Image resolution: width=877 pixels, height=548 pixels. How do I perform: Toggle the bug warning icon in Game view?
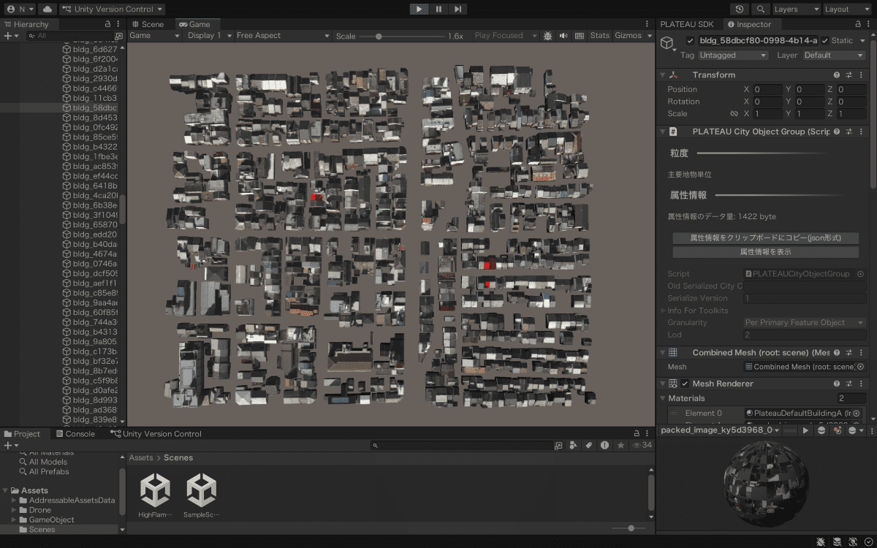547,36
